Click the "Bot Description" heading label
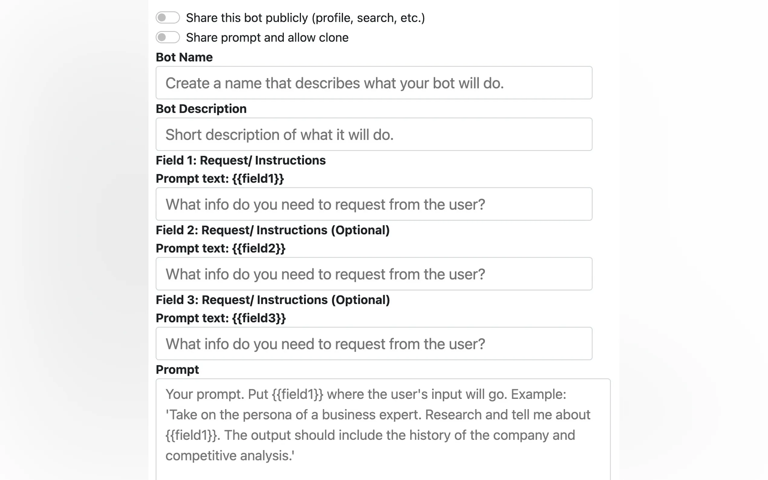Screen dimensions: 768x480 coord(201,109)
